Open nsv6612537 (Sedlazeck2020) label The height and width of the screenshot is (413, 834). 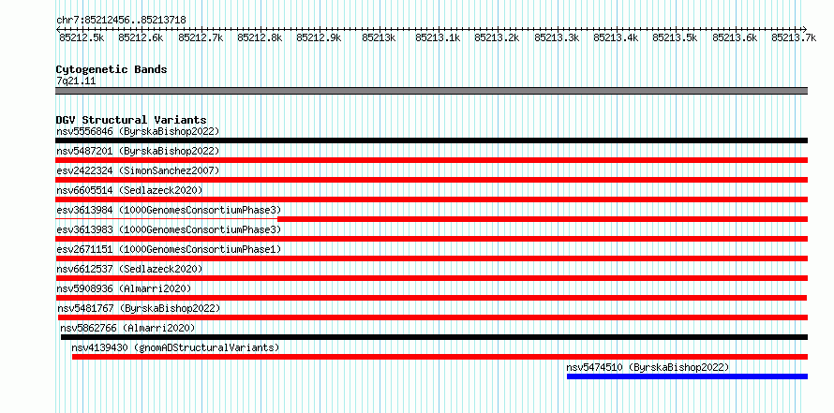pos(129,269)
